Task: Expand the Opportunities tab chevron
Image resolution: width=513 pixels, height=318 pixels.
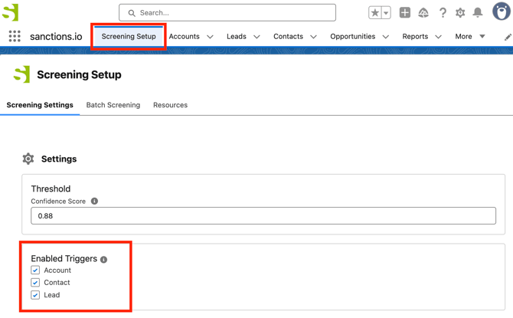Action: (x=386, y=37)
